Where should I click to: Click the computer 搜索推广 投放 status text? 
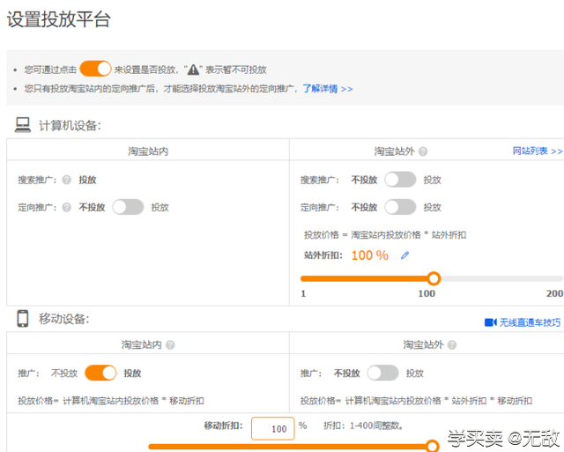(x=87, y=180)
